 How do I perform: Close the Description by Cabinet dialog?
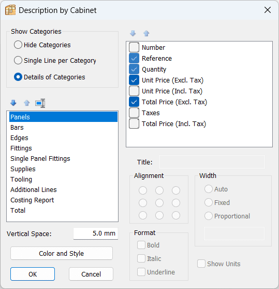(x=268, y=10)
